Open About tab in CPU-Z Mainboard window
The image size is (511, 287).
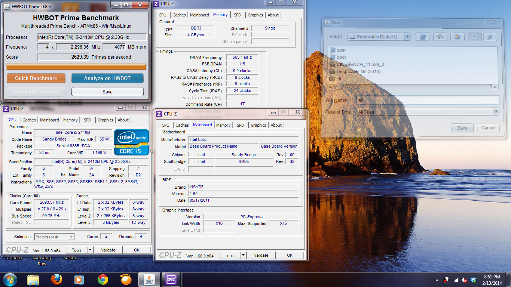pyautogui.click(x=276, y=125)
